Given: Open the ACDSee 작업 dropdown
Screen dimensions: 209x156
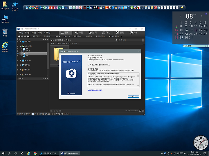Looking at the screenshot, I should 114,36.
